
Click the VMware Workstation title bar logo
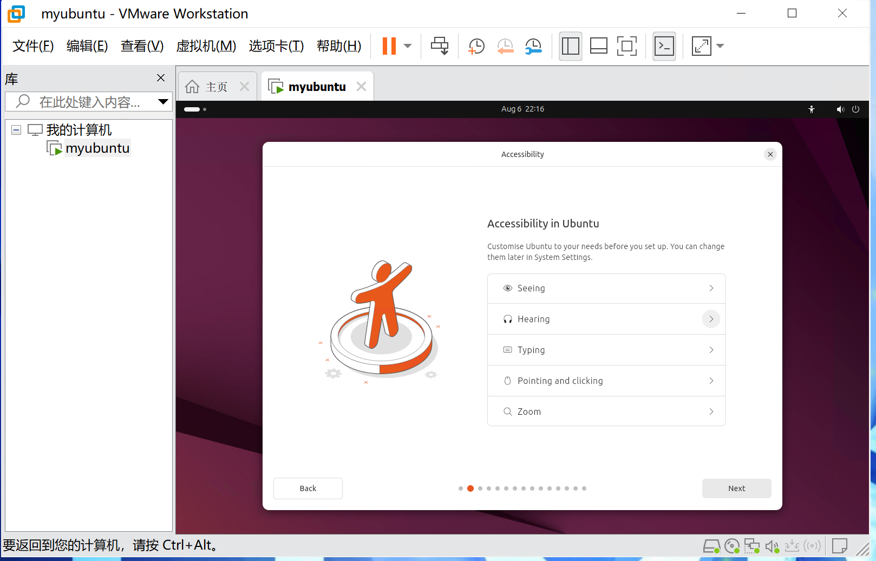click(16, 14)
